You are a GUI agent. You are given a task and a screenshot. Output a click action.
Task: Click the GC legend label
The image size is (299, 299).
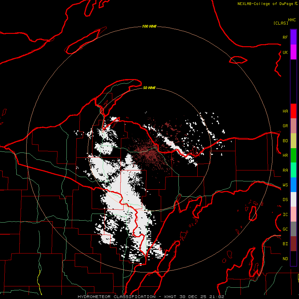pyautogui.click(x=285, y=229)
